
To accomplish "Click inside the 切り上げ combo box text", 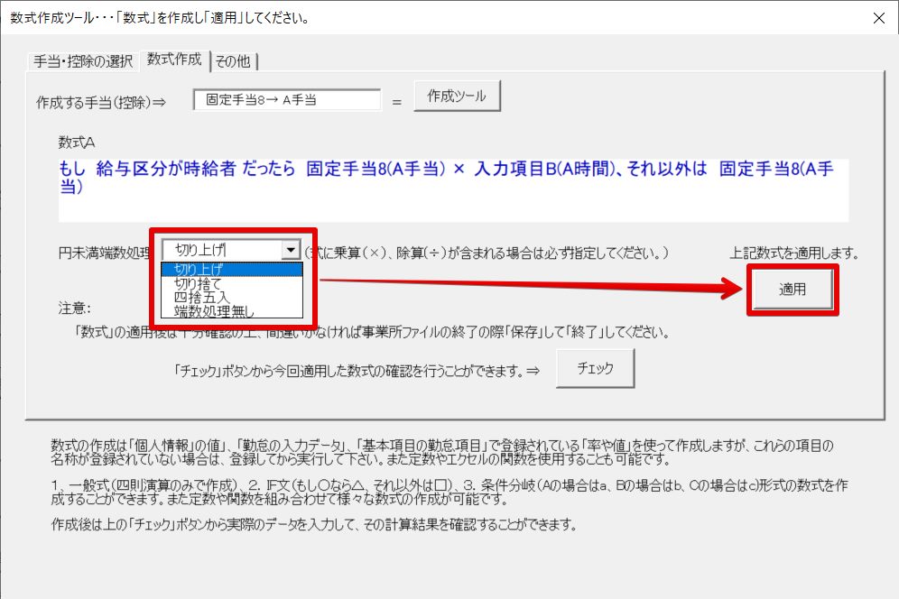I will coord(221,251).
